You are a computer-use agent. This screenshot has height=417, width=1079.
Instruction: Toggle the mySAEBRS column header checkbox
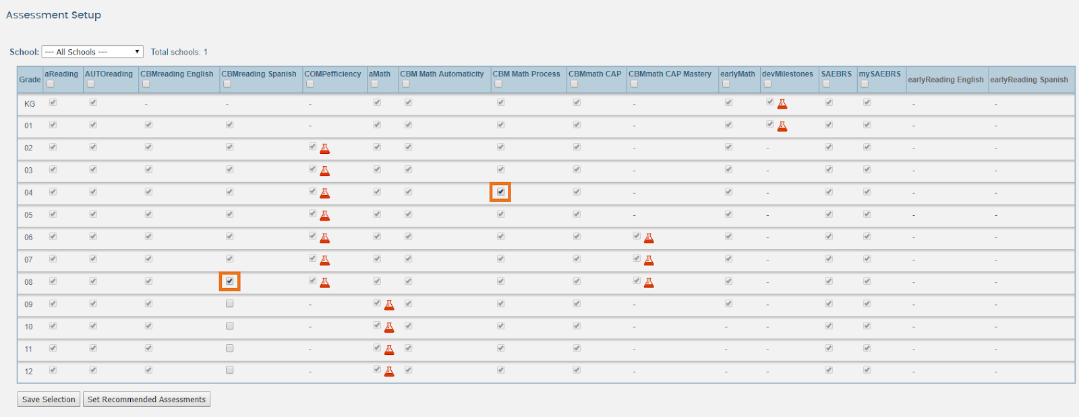865,84
